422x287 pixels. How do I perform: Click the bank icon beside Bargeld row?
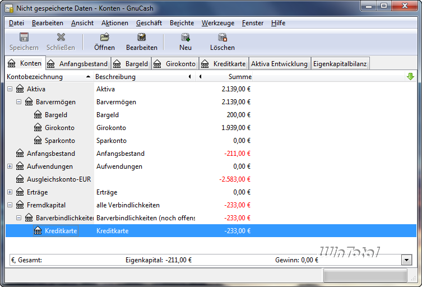point(38,114)
